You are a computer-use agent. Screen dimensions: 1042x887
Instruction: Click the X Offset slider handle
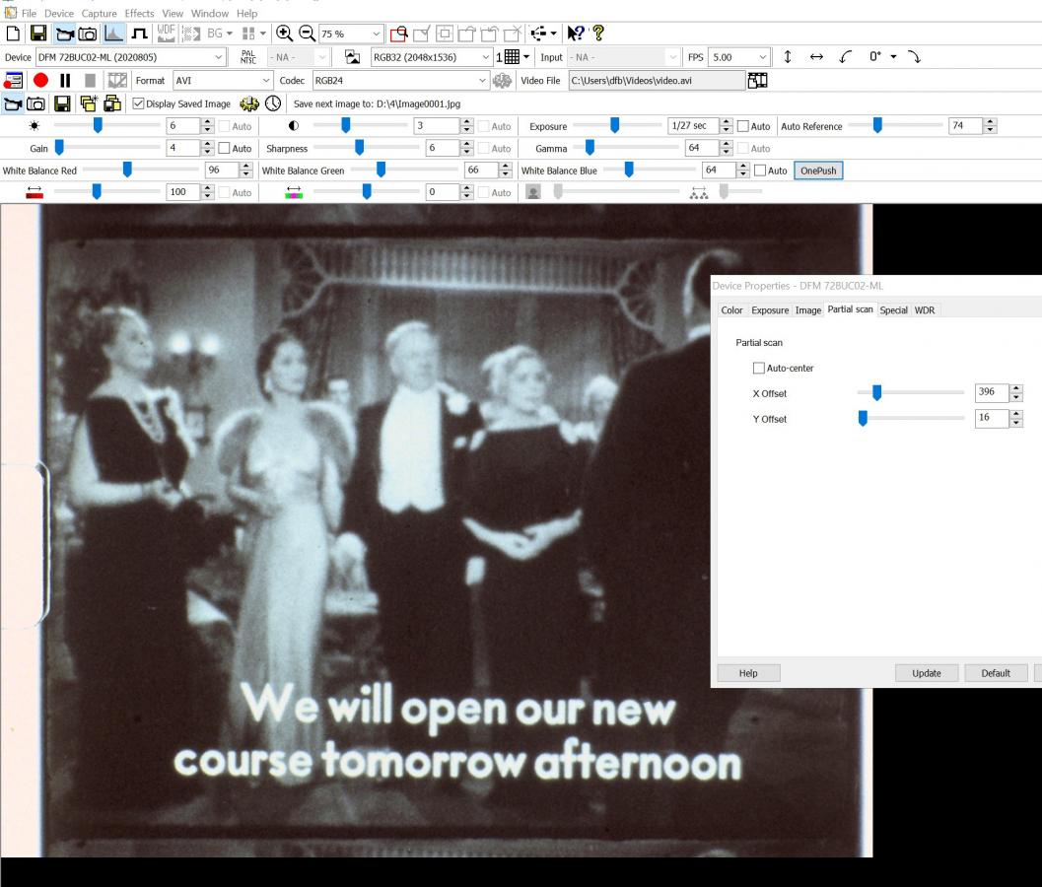coord(876,392)
